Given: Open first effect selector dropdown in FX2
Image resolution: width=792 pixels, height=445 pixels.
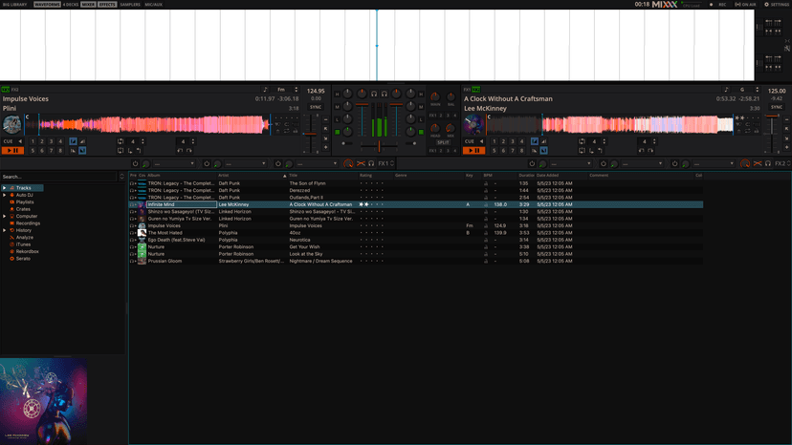Looking at the screenshot, I should coord(572,163).
